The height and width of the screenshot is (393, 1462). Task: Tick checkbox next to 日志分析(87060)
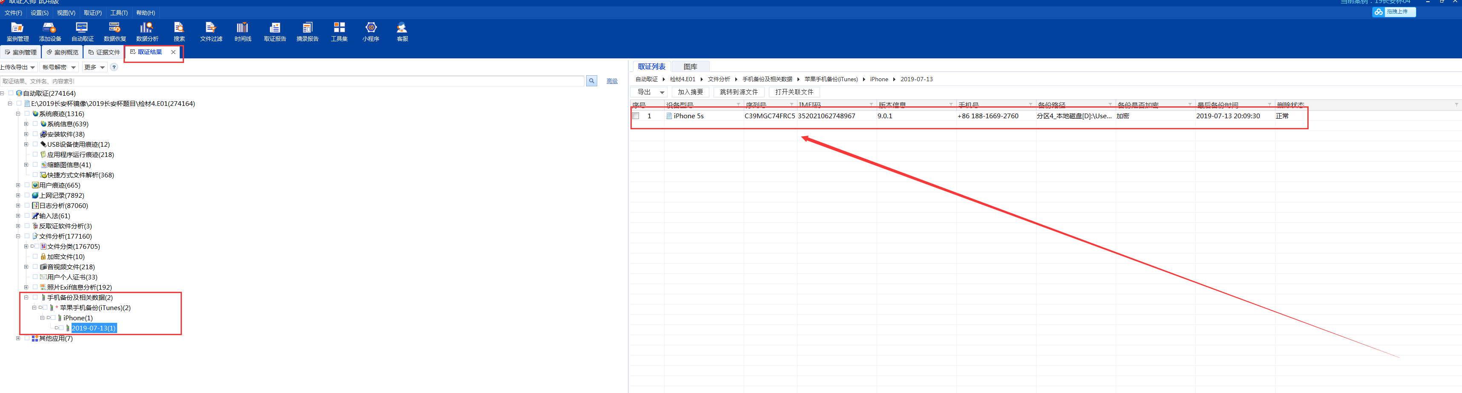tap(27, 205)
